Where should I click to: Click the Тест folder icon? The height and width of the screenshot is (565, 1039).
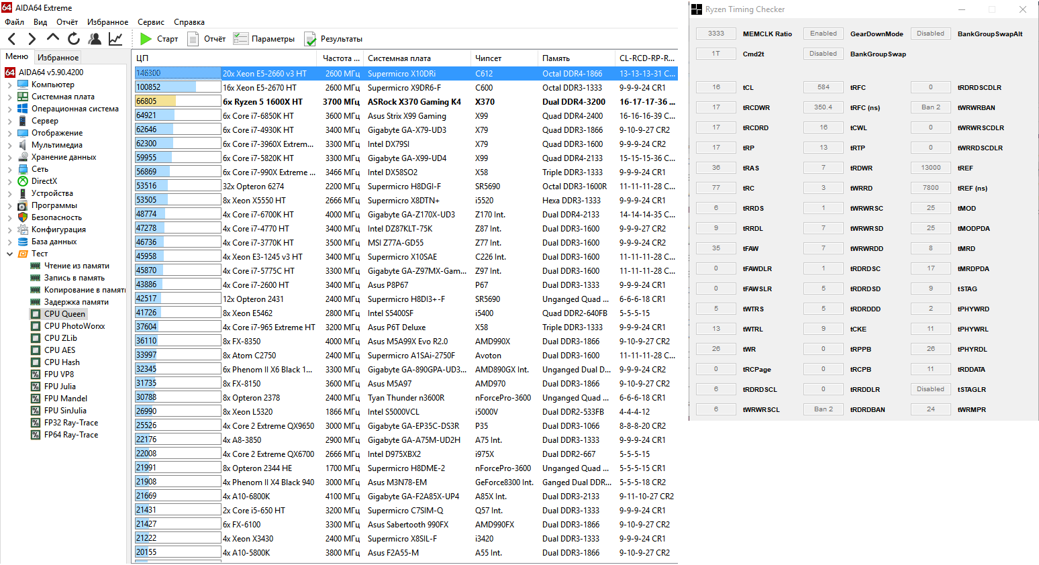pyautogui.click(x=23, y=254)
